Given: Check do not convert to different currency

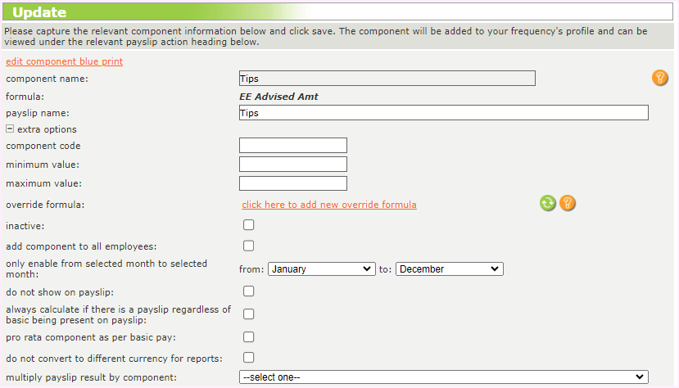Looking at the screenshot, I should click(x=249, y=357).
